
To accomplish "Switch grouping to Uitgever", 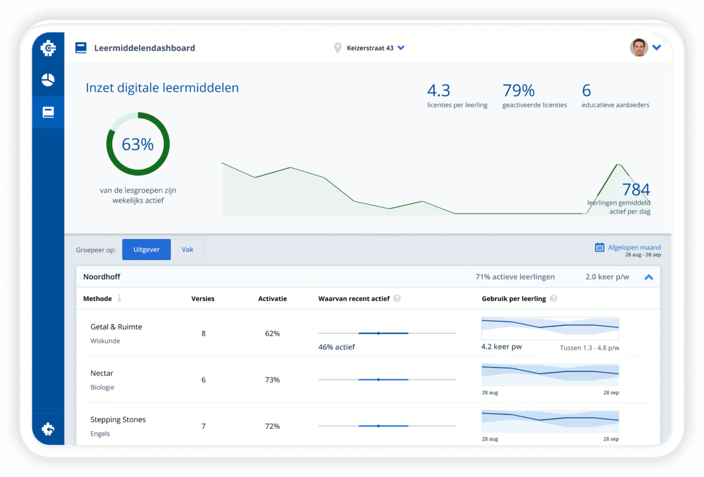I will coord(146,249).
